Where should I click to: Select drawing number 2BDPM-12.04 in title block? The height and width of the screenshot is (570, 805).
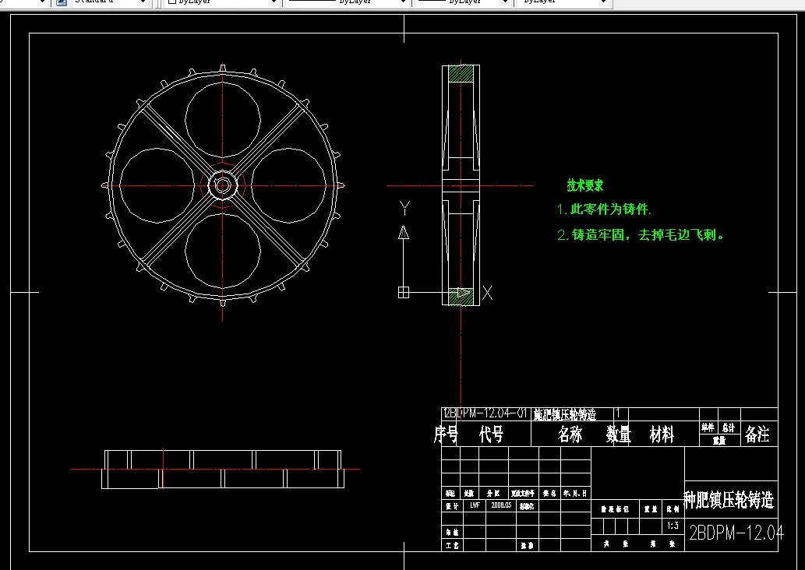point(736,533)
